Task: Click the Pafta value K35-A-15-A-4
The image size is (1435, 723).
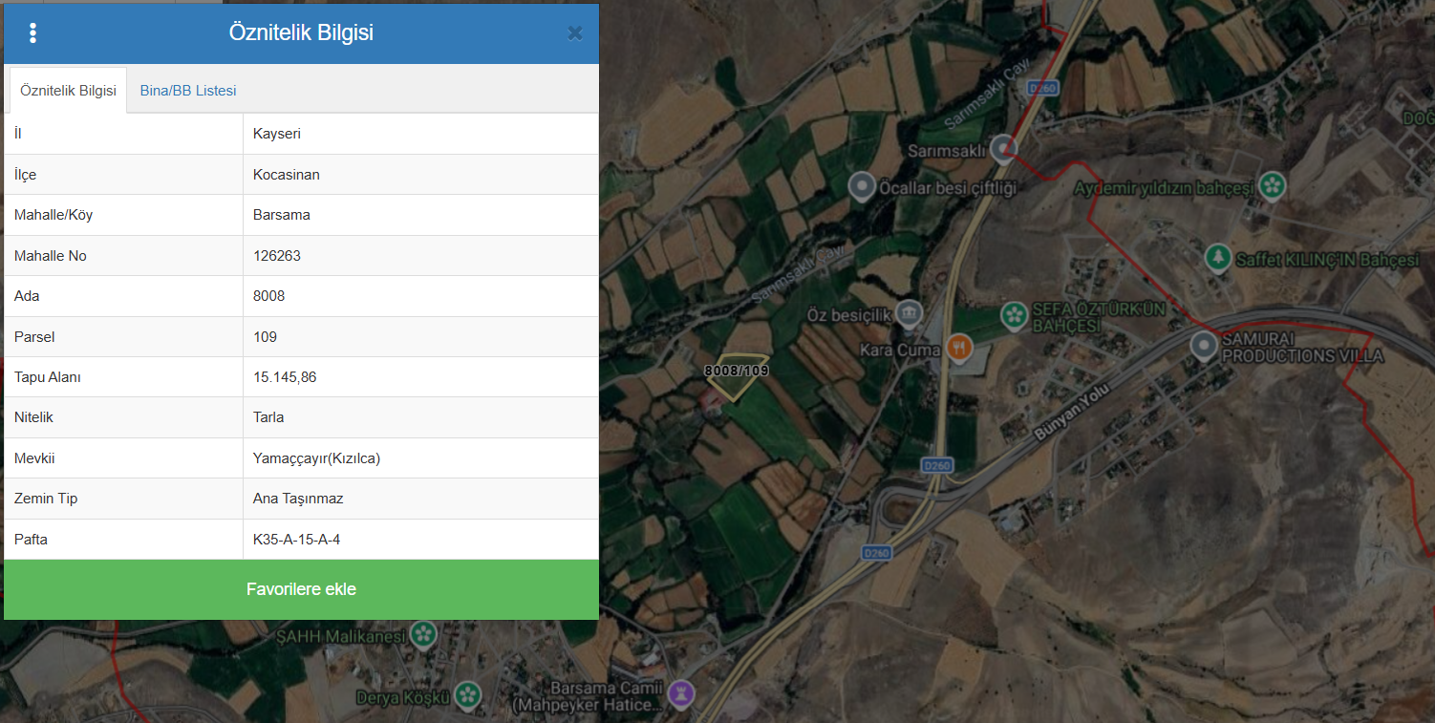Action: tap(297, 540)
